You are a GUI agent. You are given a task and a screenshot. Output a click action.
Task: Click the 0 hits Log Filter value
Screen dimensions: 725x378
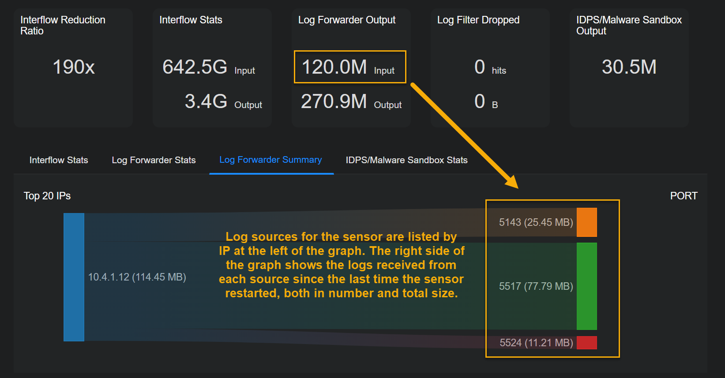click(480, 67)
